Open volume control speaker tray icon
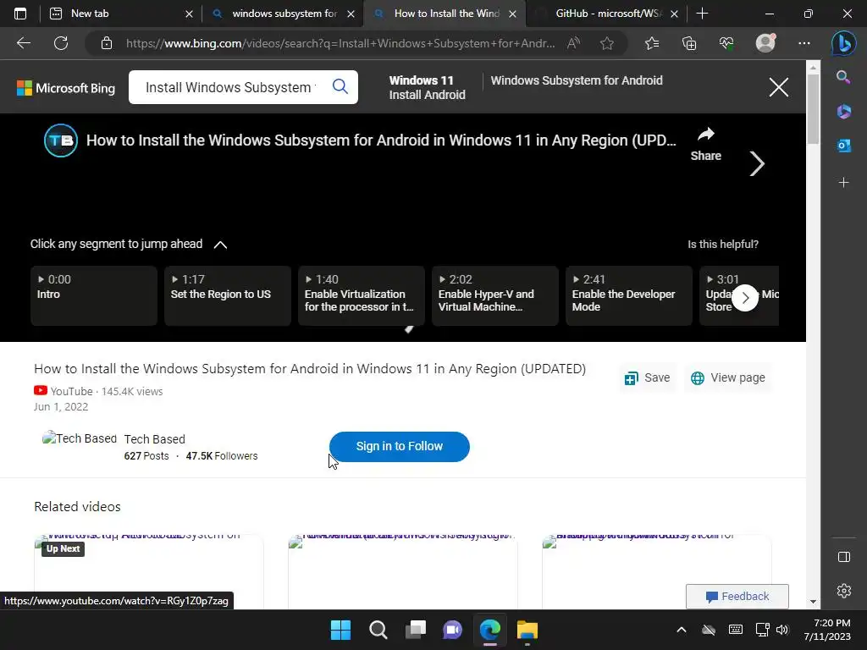The width and height of the screenshot is (867, 650). [781, 630]
